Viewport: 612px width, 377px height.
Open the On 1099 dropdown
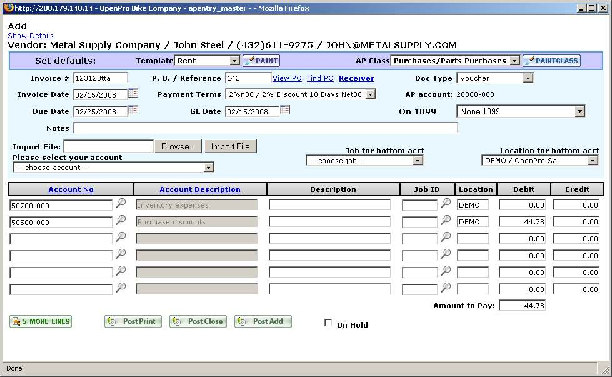pos(579,111)
